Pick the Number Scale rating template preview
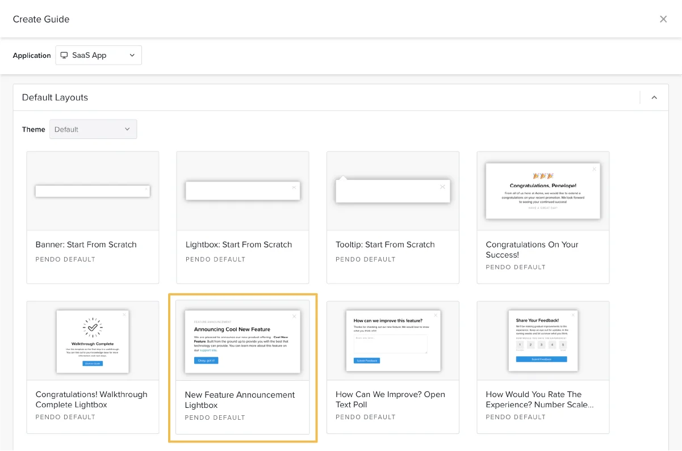682x451 pixels. [543, 341]
